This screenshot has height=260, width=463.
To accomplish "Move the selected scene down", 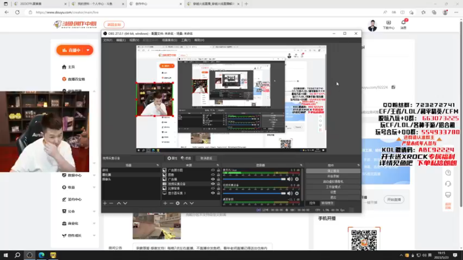I will pyautogui.click(x=125, y=203).
